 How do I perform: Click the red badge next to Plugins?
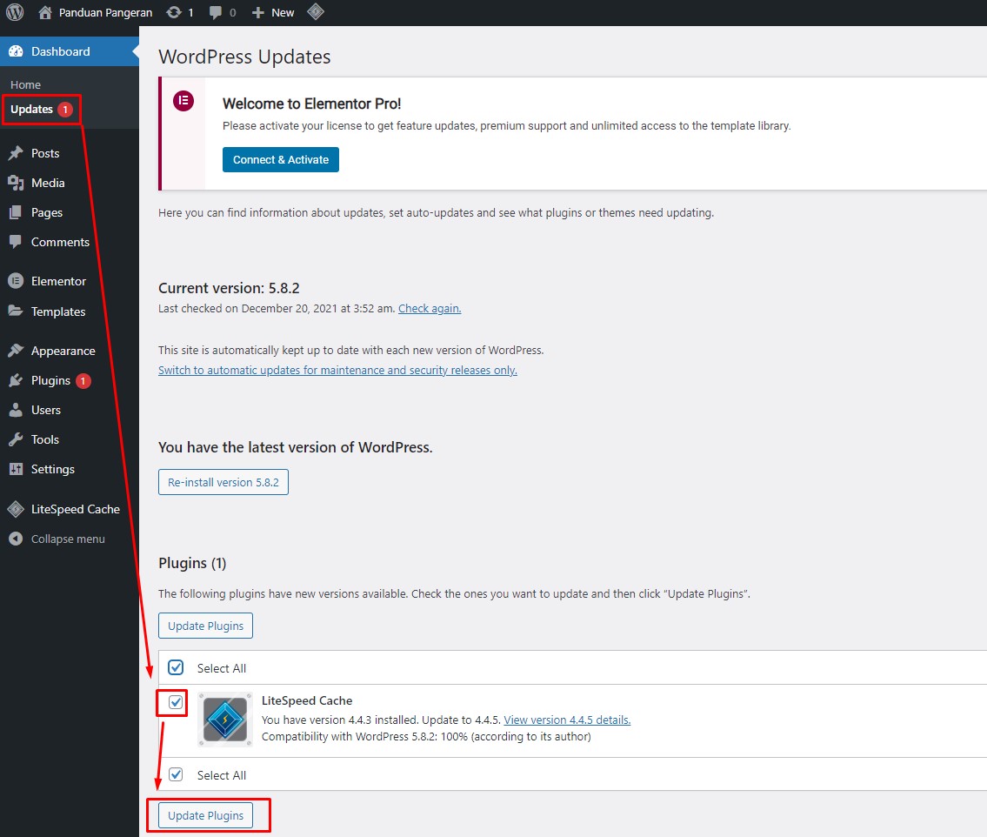point(83,380)
